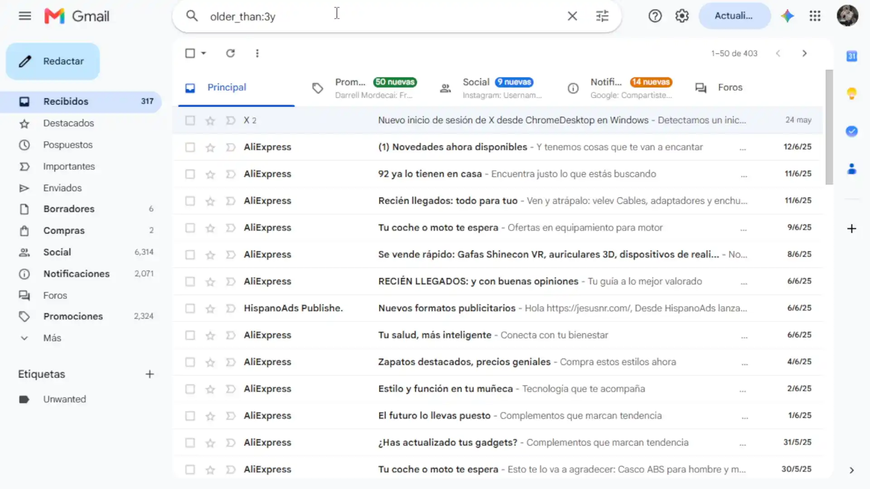The height and width of the screenshot is (489, 870).
Task: Star 'Zapatos destacados, precios geniales' email
Action: 210,362
